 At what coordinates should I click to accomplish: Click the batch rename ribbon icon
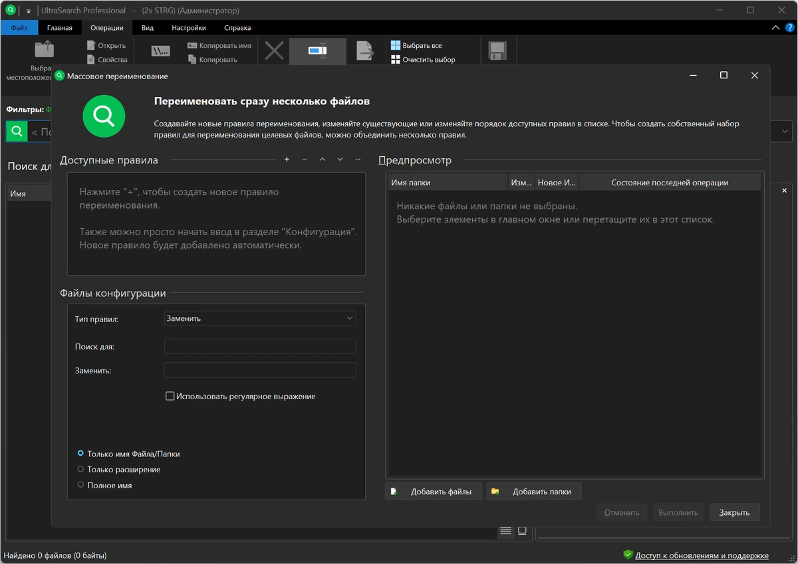coord(317,51)
